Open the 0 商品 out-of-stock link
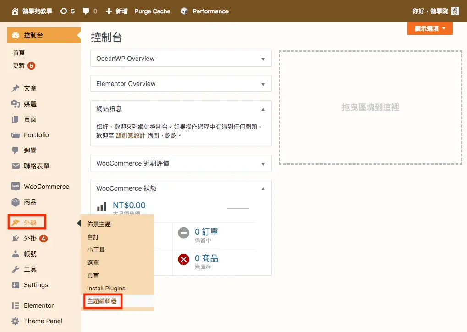This screenshot has height=332, width=467. [206, 258]
